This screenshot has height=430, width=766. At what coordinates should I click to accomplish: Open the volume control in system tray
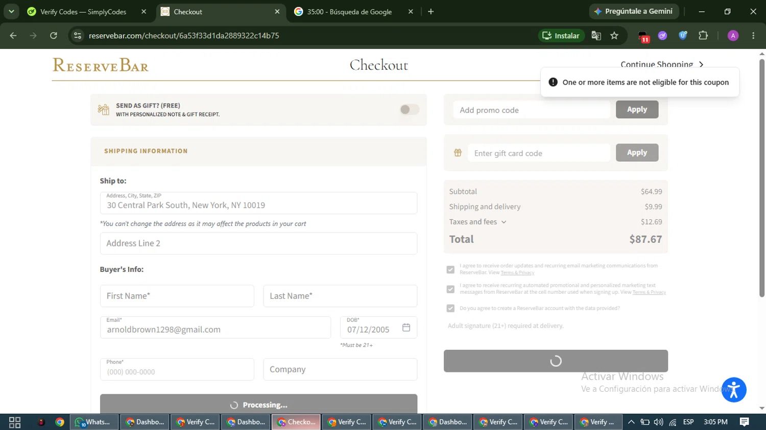coord(659,422)
